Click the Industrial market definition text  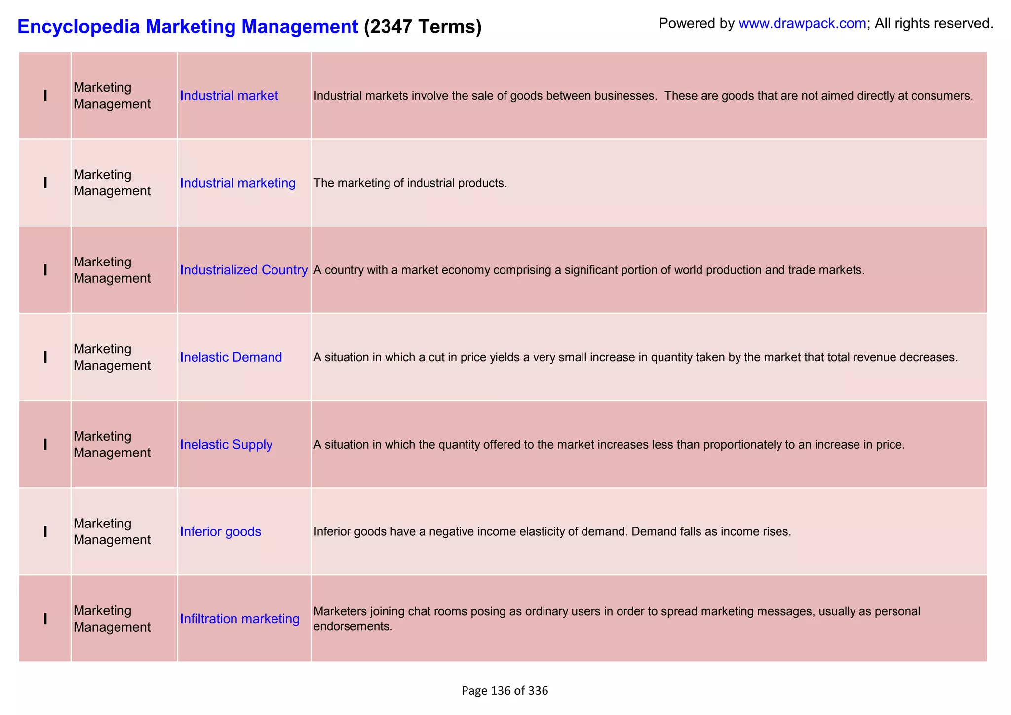pos(643,96)
